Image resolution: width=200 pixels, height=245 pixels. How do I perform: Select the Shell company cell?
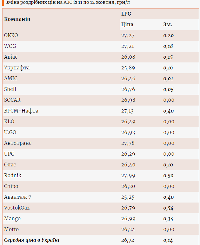point(10,89)
